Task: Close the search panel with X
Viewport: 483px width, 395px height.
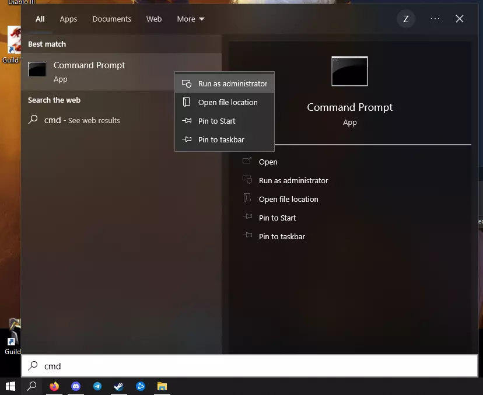Action: click(460, 19)
